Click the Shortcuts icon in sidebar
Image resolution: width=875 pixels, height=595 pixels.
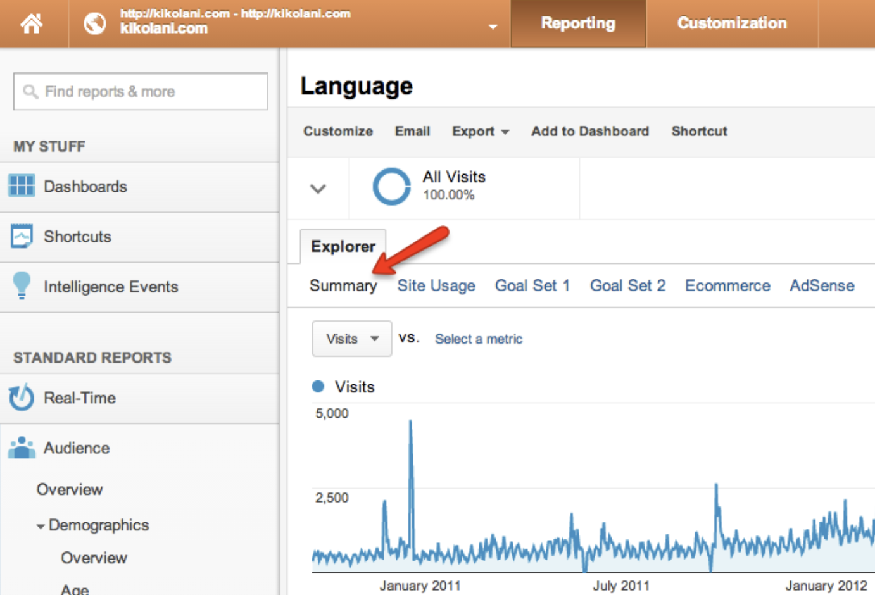click(x=22, y=236)
